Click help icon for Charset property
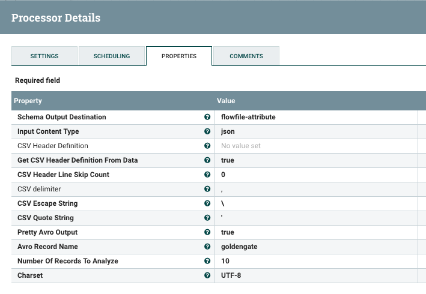426x294 pixels. coord(207,275)
